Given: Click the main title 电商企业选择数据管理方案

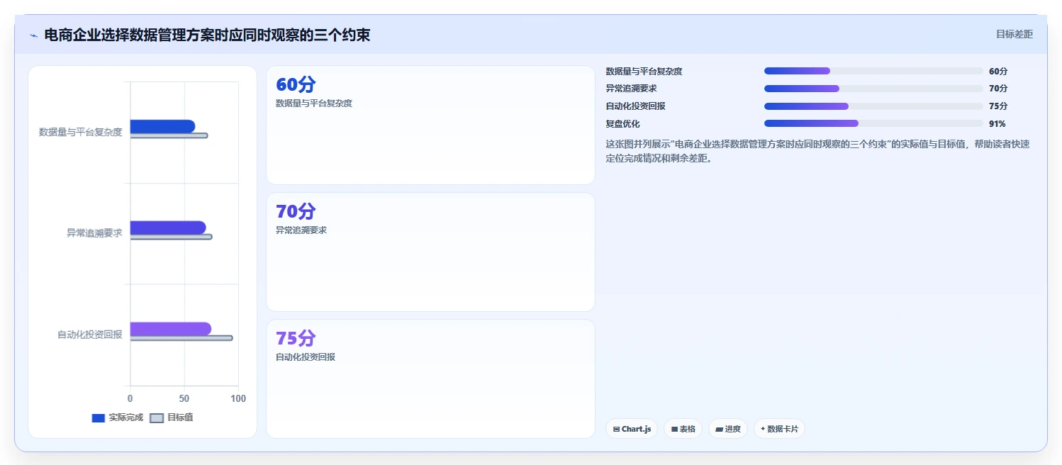Looking at the screenshot, I should click(207, 35).
